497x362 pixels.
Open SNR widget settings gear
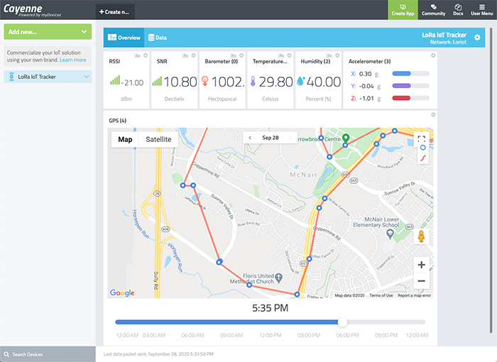(x=194, y=55)
